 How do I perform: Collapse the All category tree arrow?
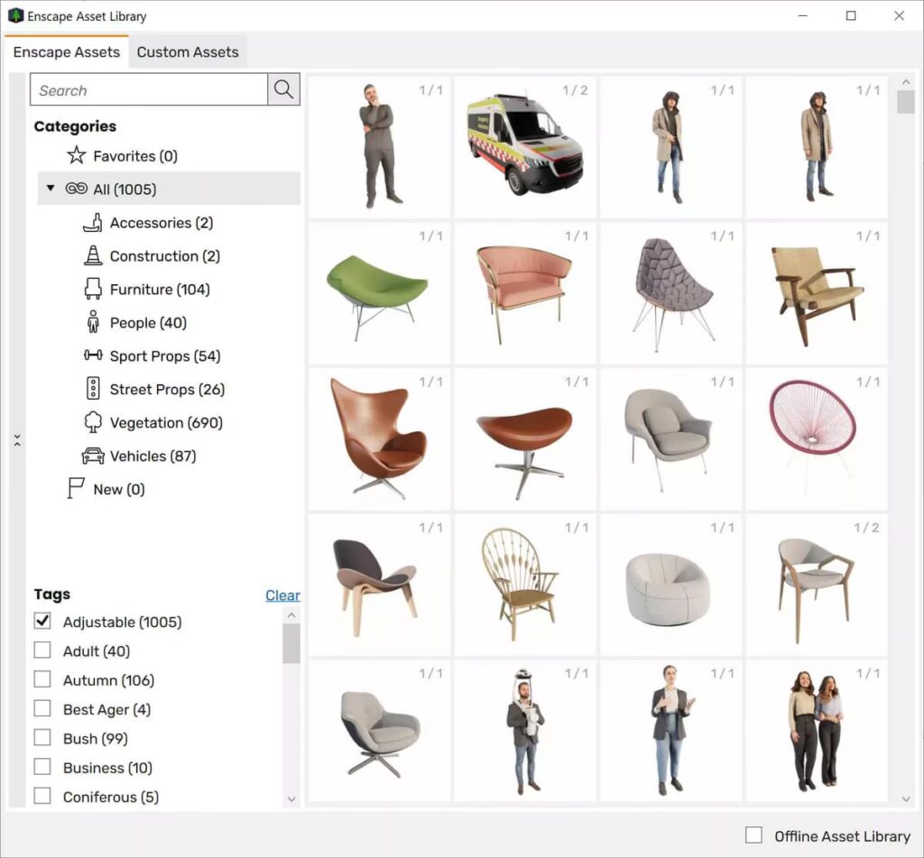(51, 189)
